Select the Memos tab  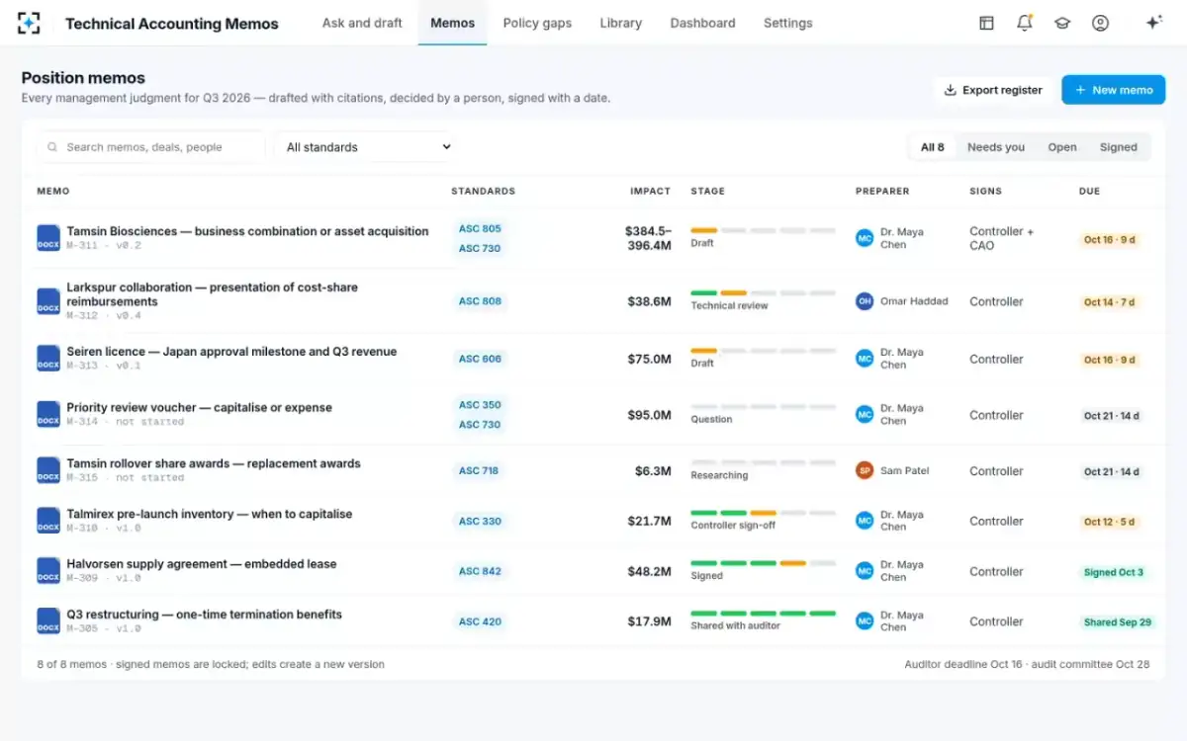tap(452, 23)
